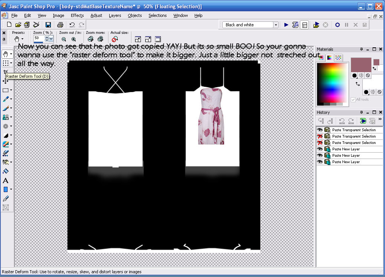The height and width of the screenshot is (277, 385).
Task: Toggle the All tools checkbox
Action: point(353,100)
